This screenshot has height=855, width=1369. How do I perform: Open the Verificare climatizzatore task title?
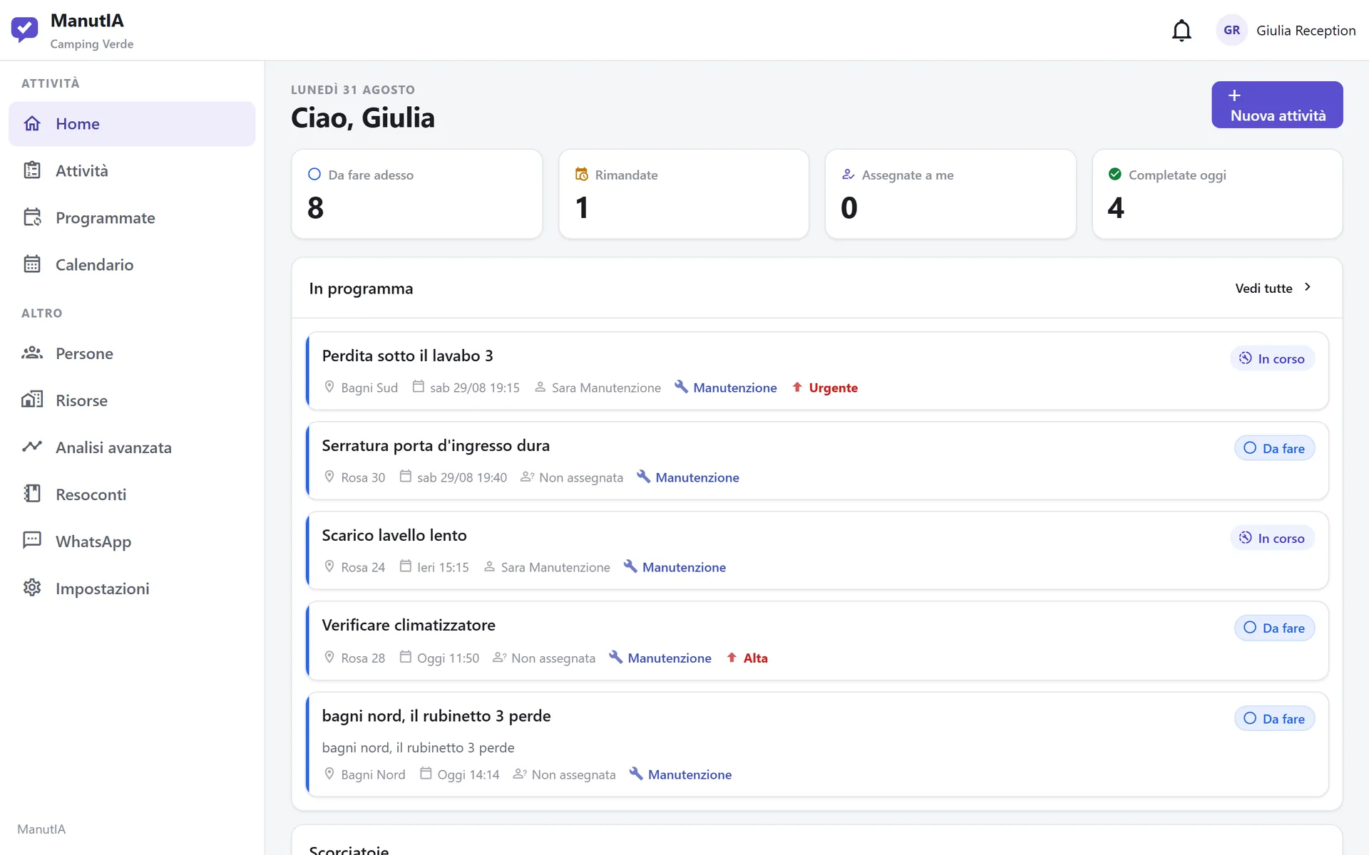pyautogui.click(x=409, y=625)
